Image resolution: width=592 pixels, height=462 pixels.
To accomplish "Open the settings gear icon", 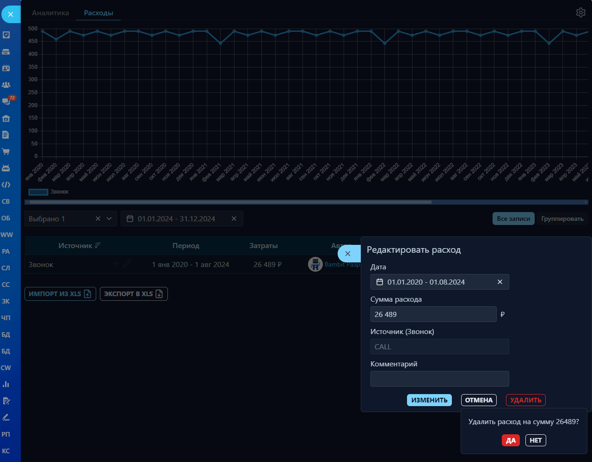I will tap(580, 12).
